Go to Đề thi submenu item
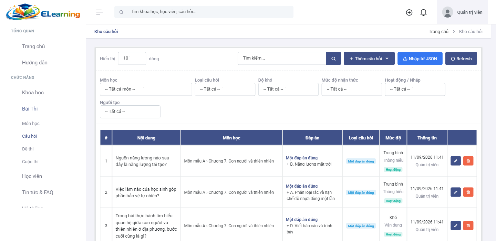This screenshot has width=496, height=241. point(28,149)
